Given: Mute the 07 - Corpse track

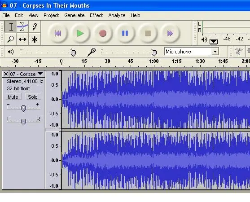Looking at the screenshot, I should (13, 97).
